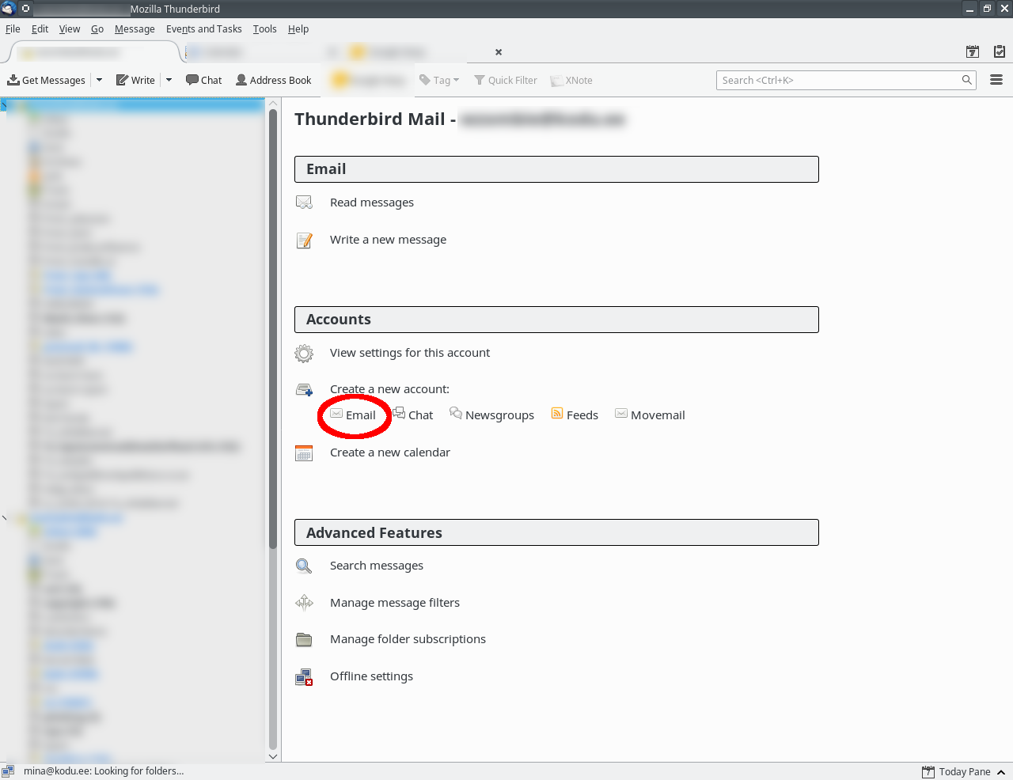1013x780 pixels.
Task: Toggle the Today Pane button
Action: (x=956, y=772)
